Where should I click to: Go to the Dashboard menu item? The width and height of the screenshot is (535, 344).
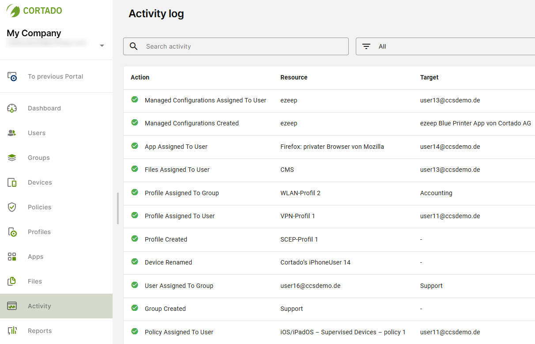[x=56, y=108]
